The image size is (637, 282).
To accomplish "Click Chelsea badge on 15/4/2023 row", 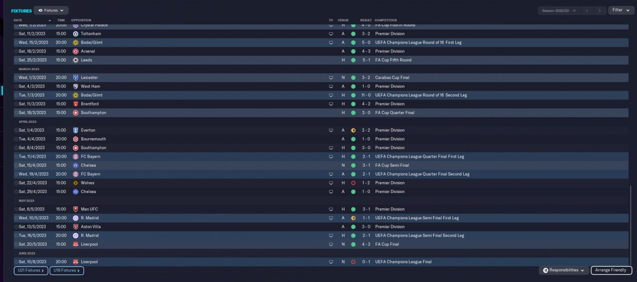I will click(76, 166).
